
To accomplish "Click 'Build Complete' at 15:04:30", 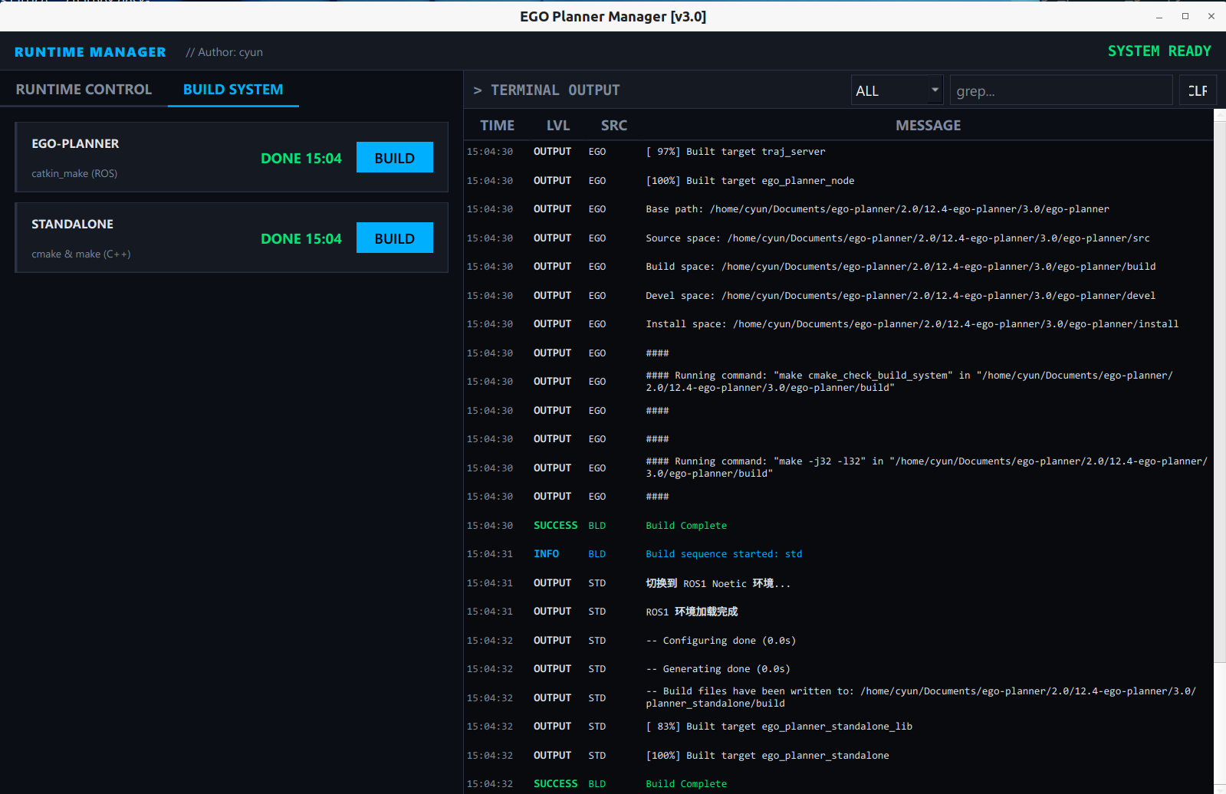I will click(686, 526).
